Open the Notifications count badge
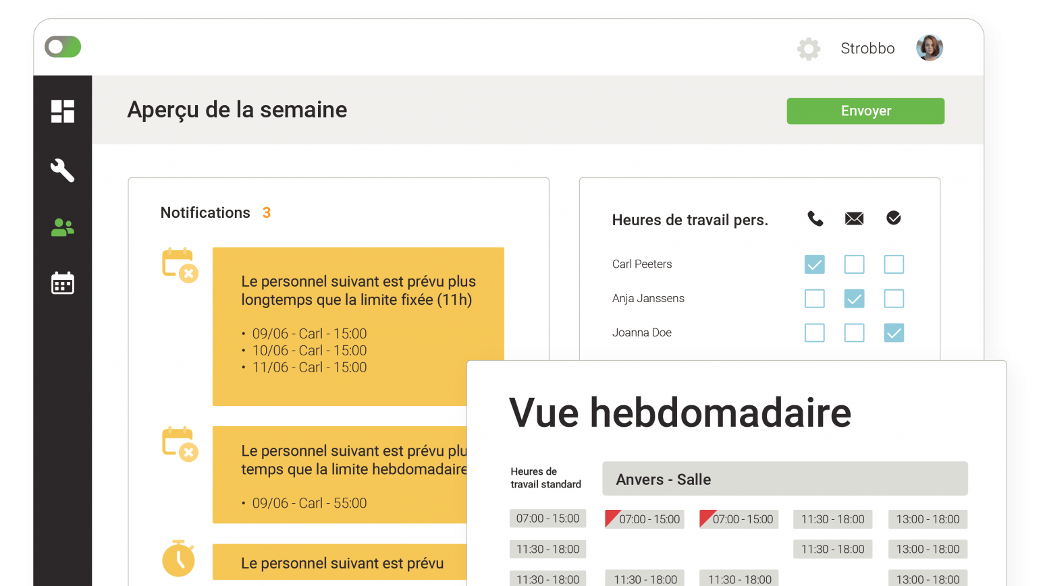This screenshot has height=586, width=1043. pos(267,212)
